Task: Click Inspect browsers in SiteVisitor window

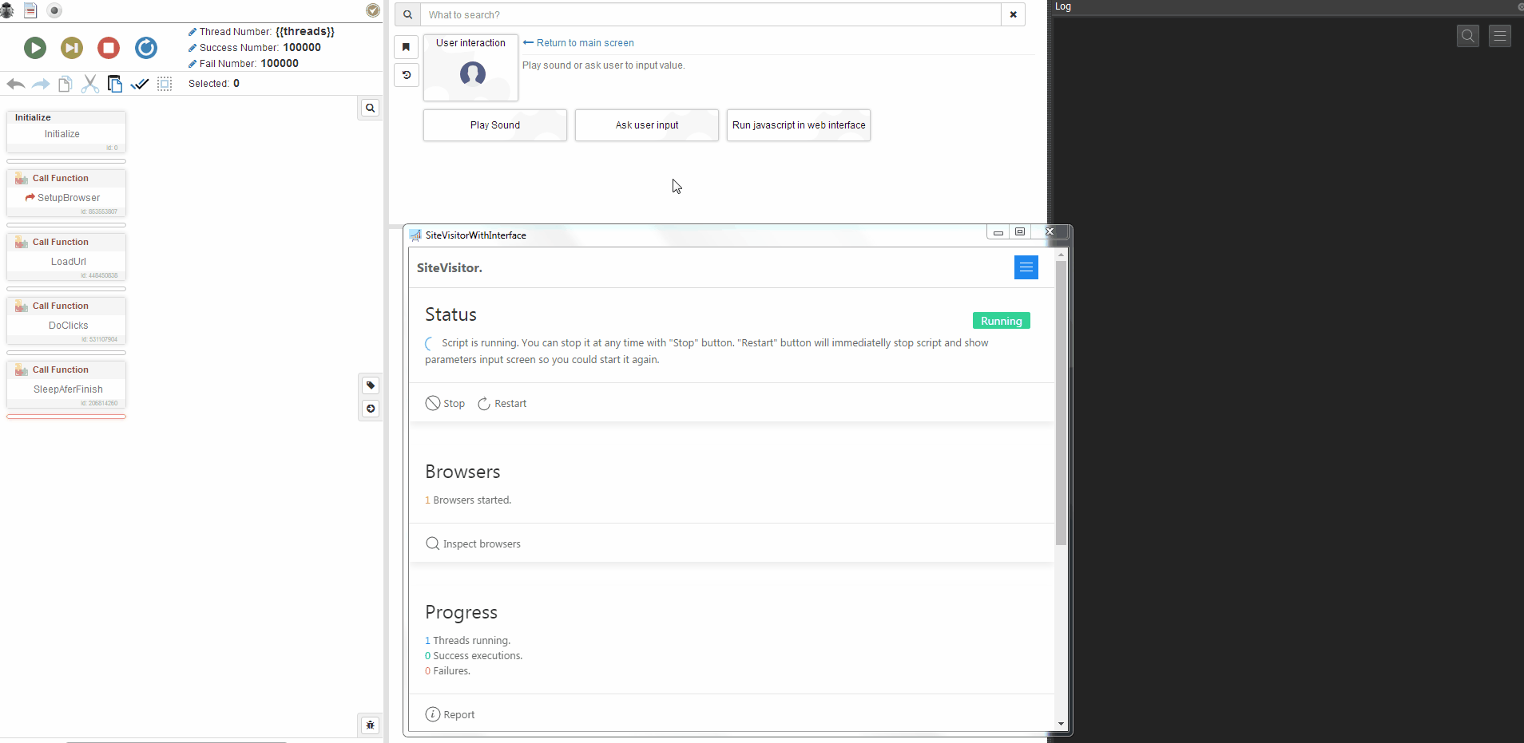Action: click(x=481, y=543)
